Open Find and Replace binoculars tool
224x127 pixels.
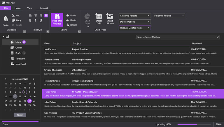[57, 19]
